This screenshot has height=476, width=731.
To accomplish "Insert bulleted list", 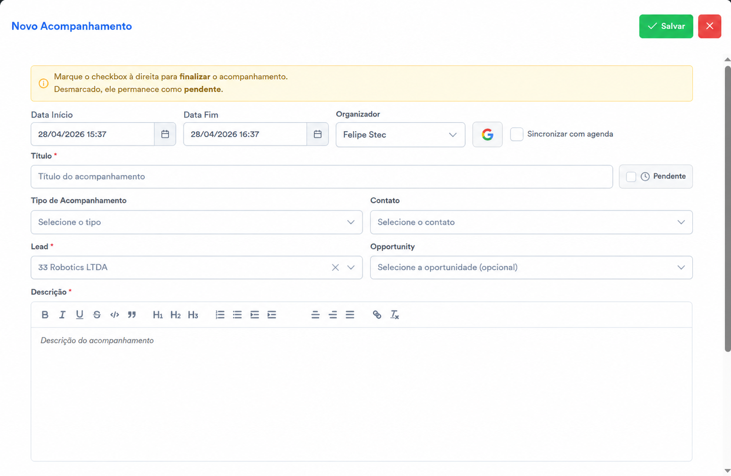I will click(237, 315).
